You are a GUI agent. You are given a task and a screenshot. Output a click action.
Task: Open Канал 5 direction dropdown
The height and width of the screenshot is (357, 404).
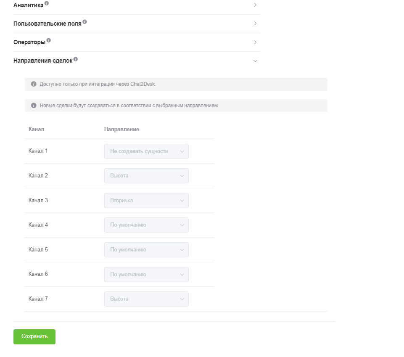tap(146, 250)
